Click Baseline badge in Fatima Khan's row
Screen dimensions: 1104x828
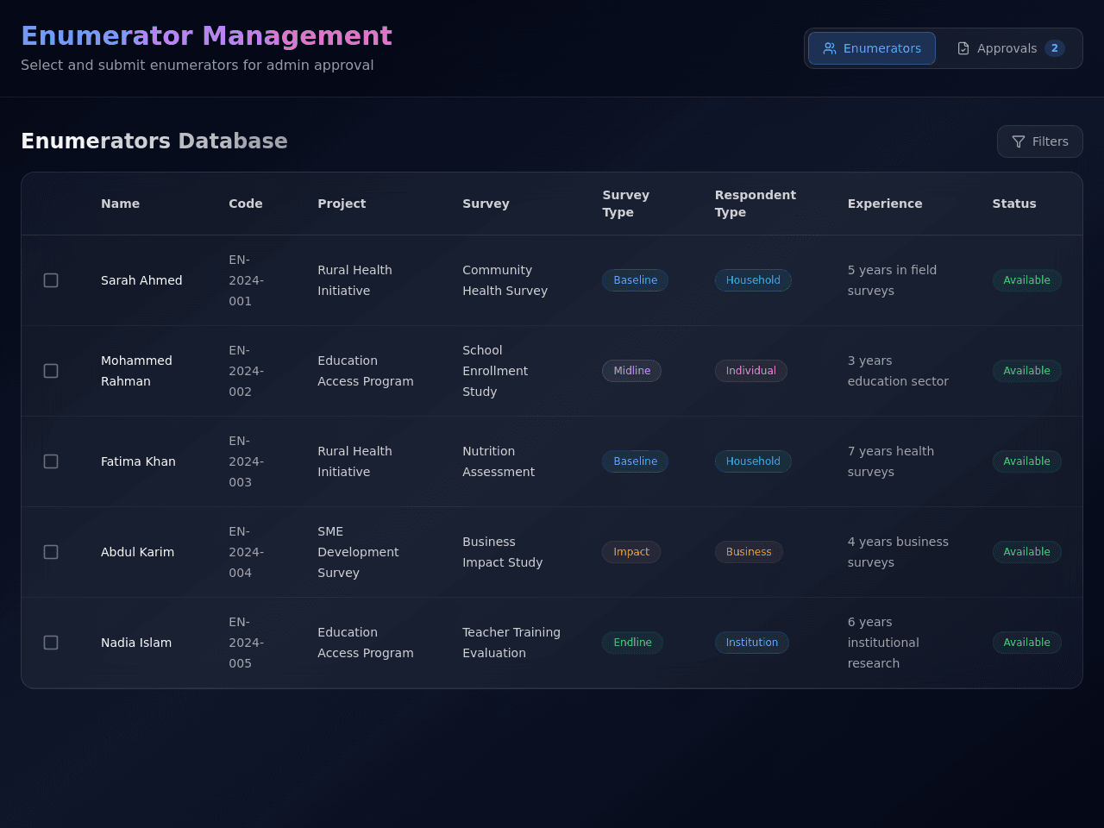tap(635, 461)
